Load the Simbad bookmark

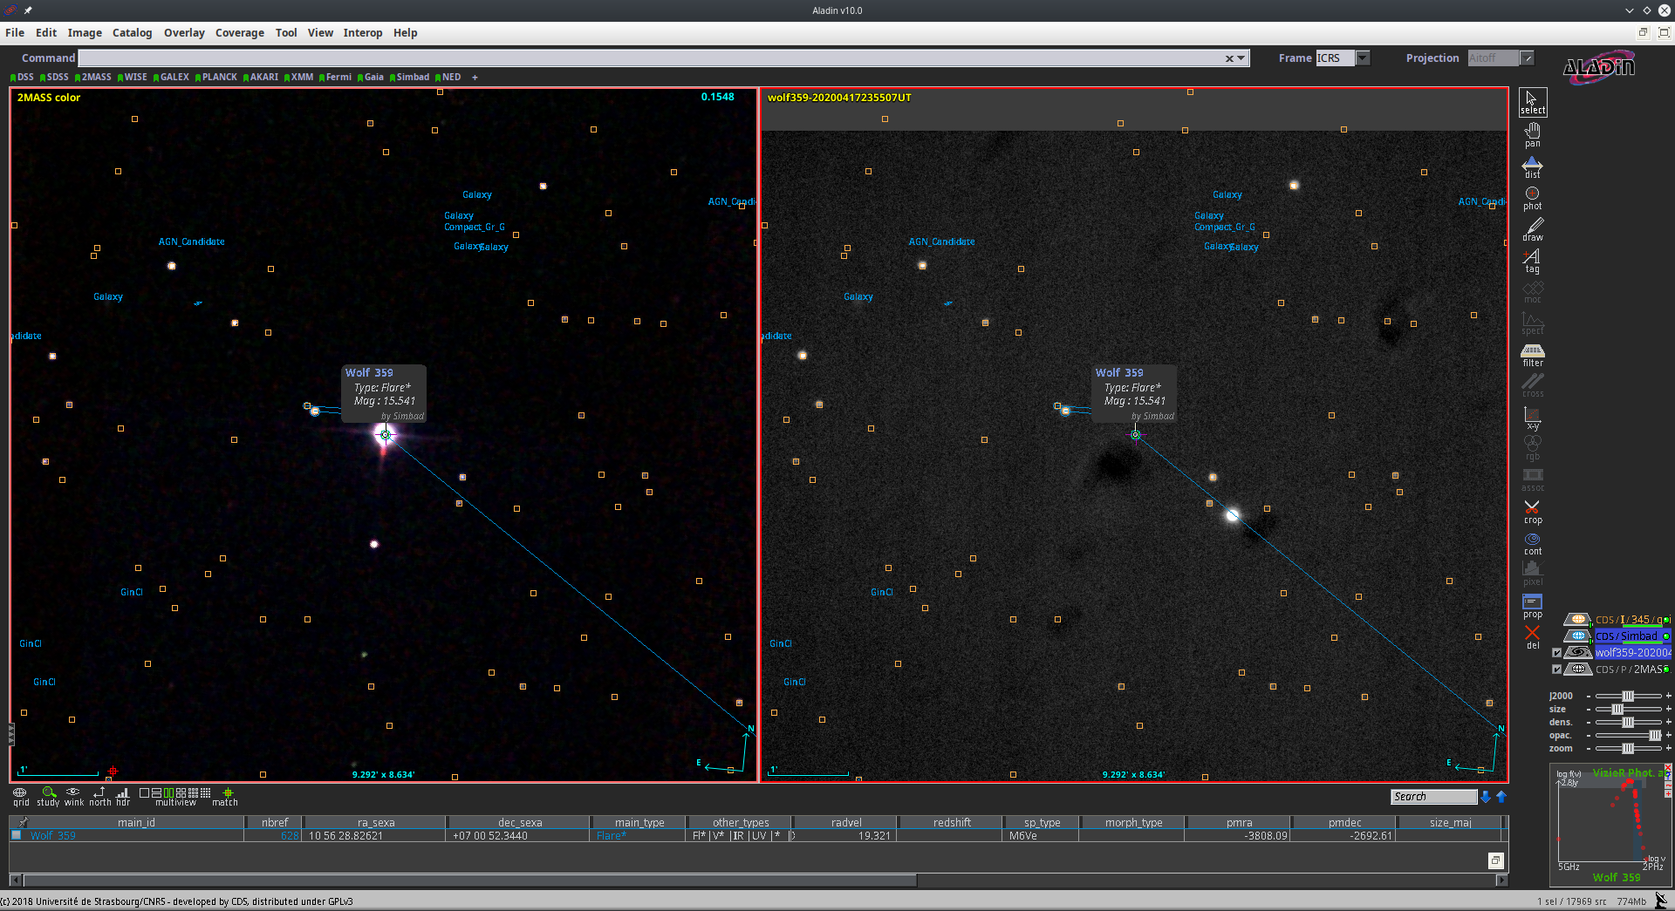coord(409,78)
